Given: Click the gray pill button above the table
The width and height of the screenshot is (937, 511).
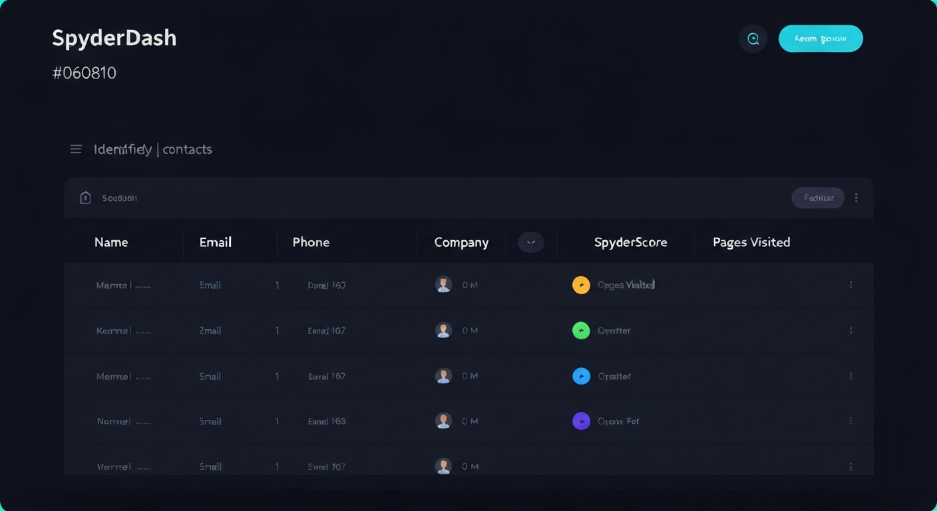Looking at the screenshot, I should pos(818,198).
